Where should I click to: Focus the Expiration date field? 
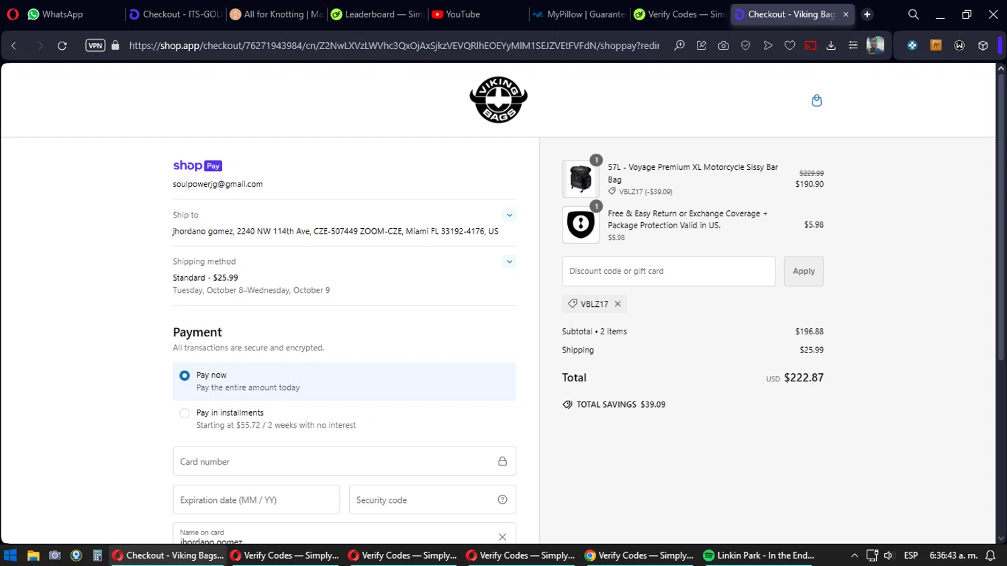[256, 500]
